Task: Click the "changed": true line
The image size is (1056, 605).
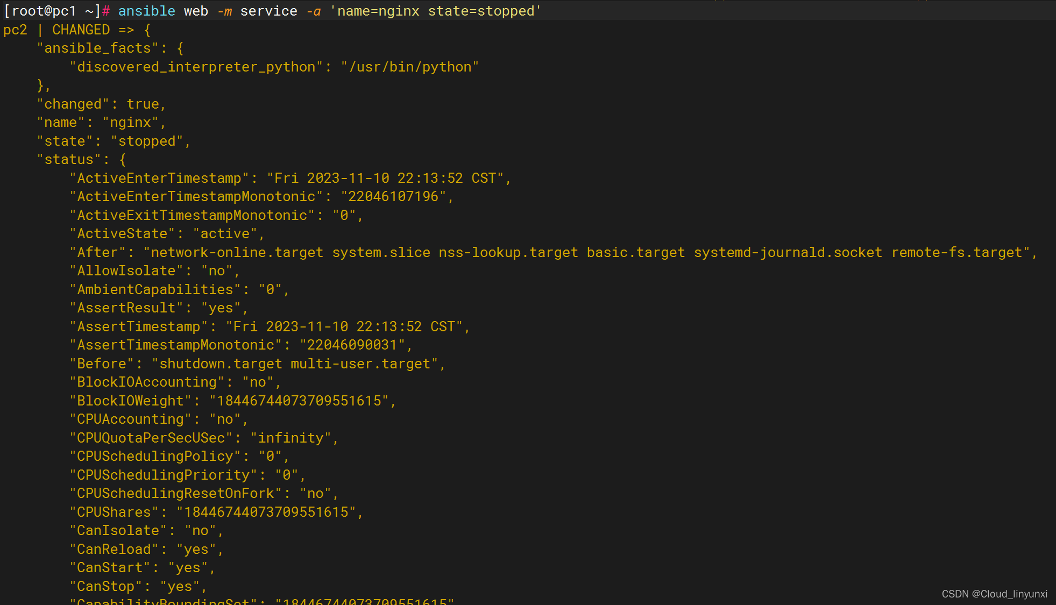Action: tap(101, 104)
